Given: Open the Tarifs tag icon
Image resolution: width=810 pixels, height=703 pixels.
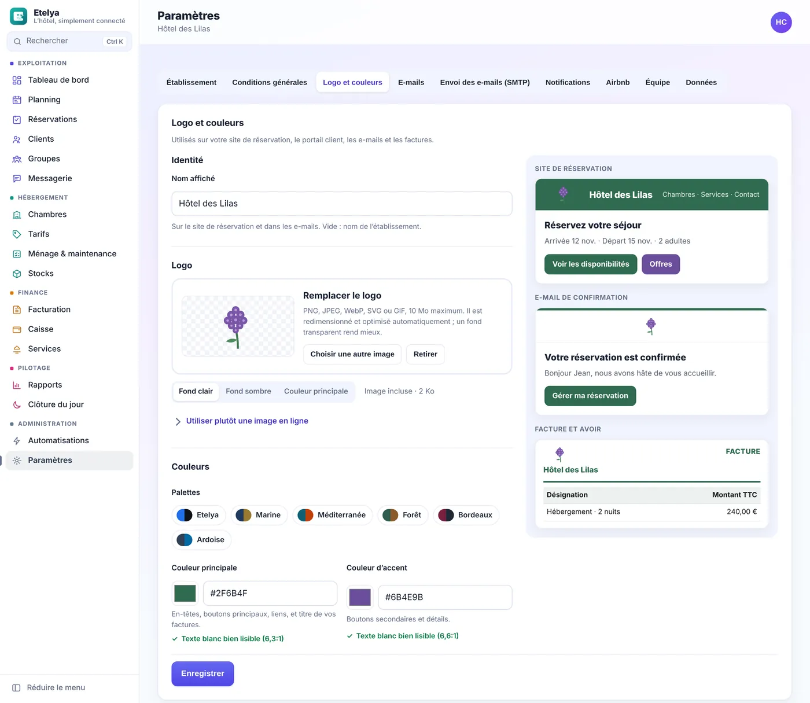Looking at the screenshot, I should click(x=17, y=234).
